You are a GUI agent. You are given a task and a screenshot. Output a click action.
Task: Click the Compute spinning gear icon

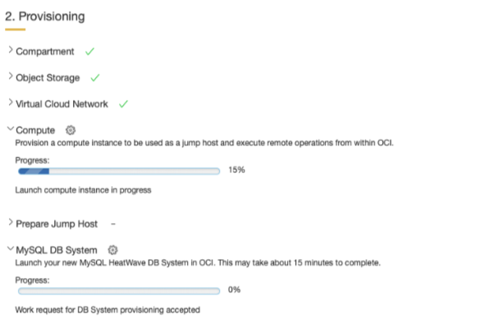[70, 130]
